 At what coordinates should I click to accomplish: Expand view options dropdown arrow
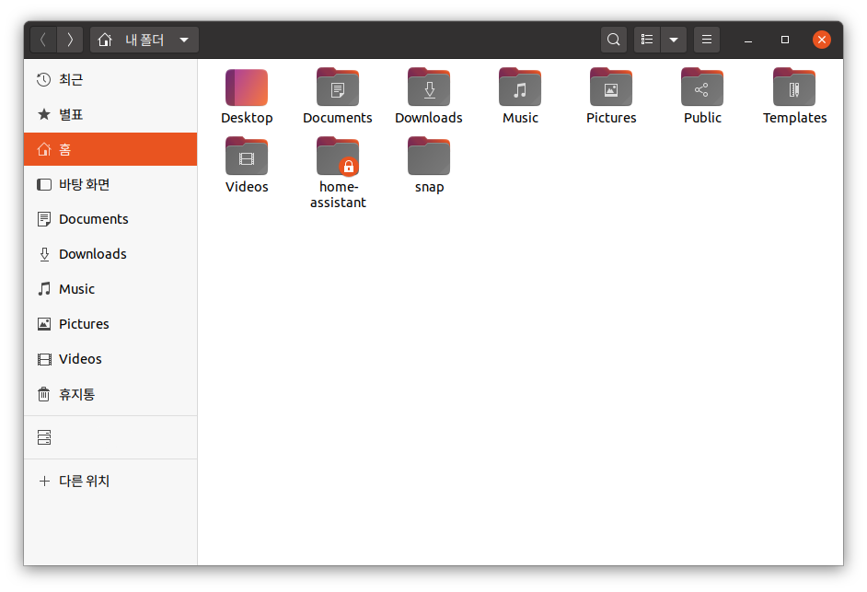coord(674,40)
